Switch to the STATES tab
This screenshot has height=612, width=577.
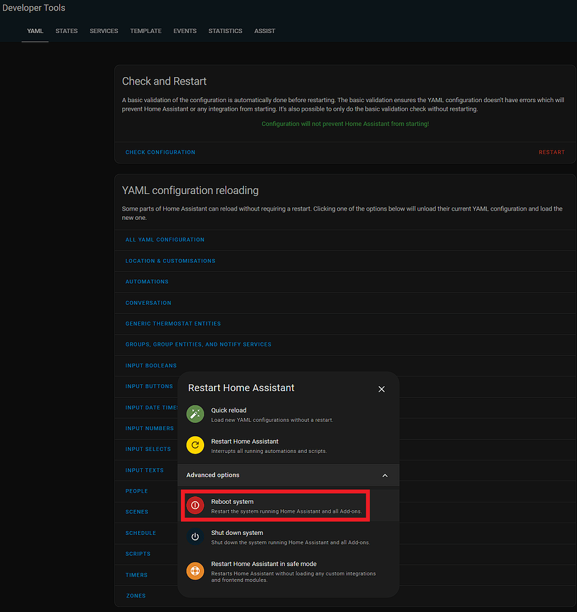pos(66,31)
